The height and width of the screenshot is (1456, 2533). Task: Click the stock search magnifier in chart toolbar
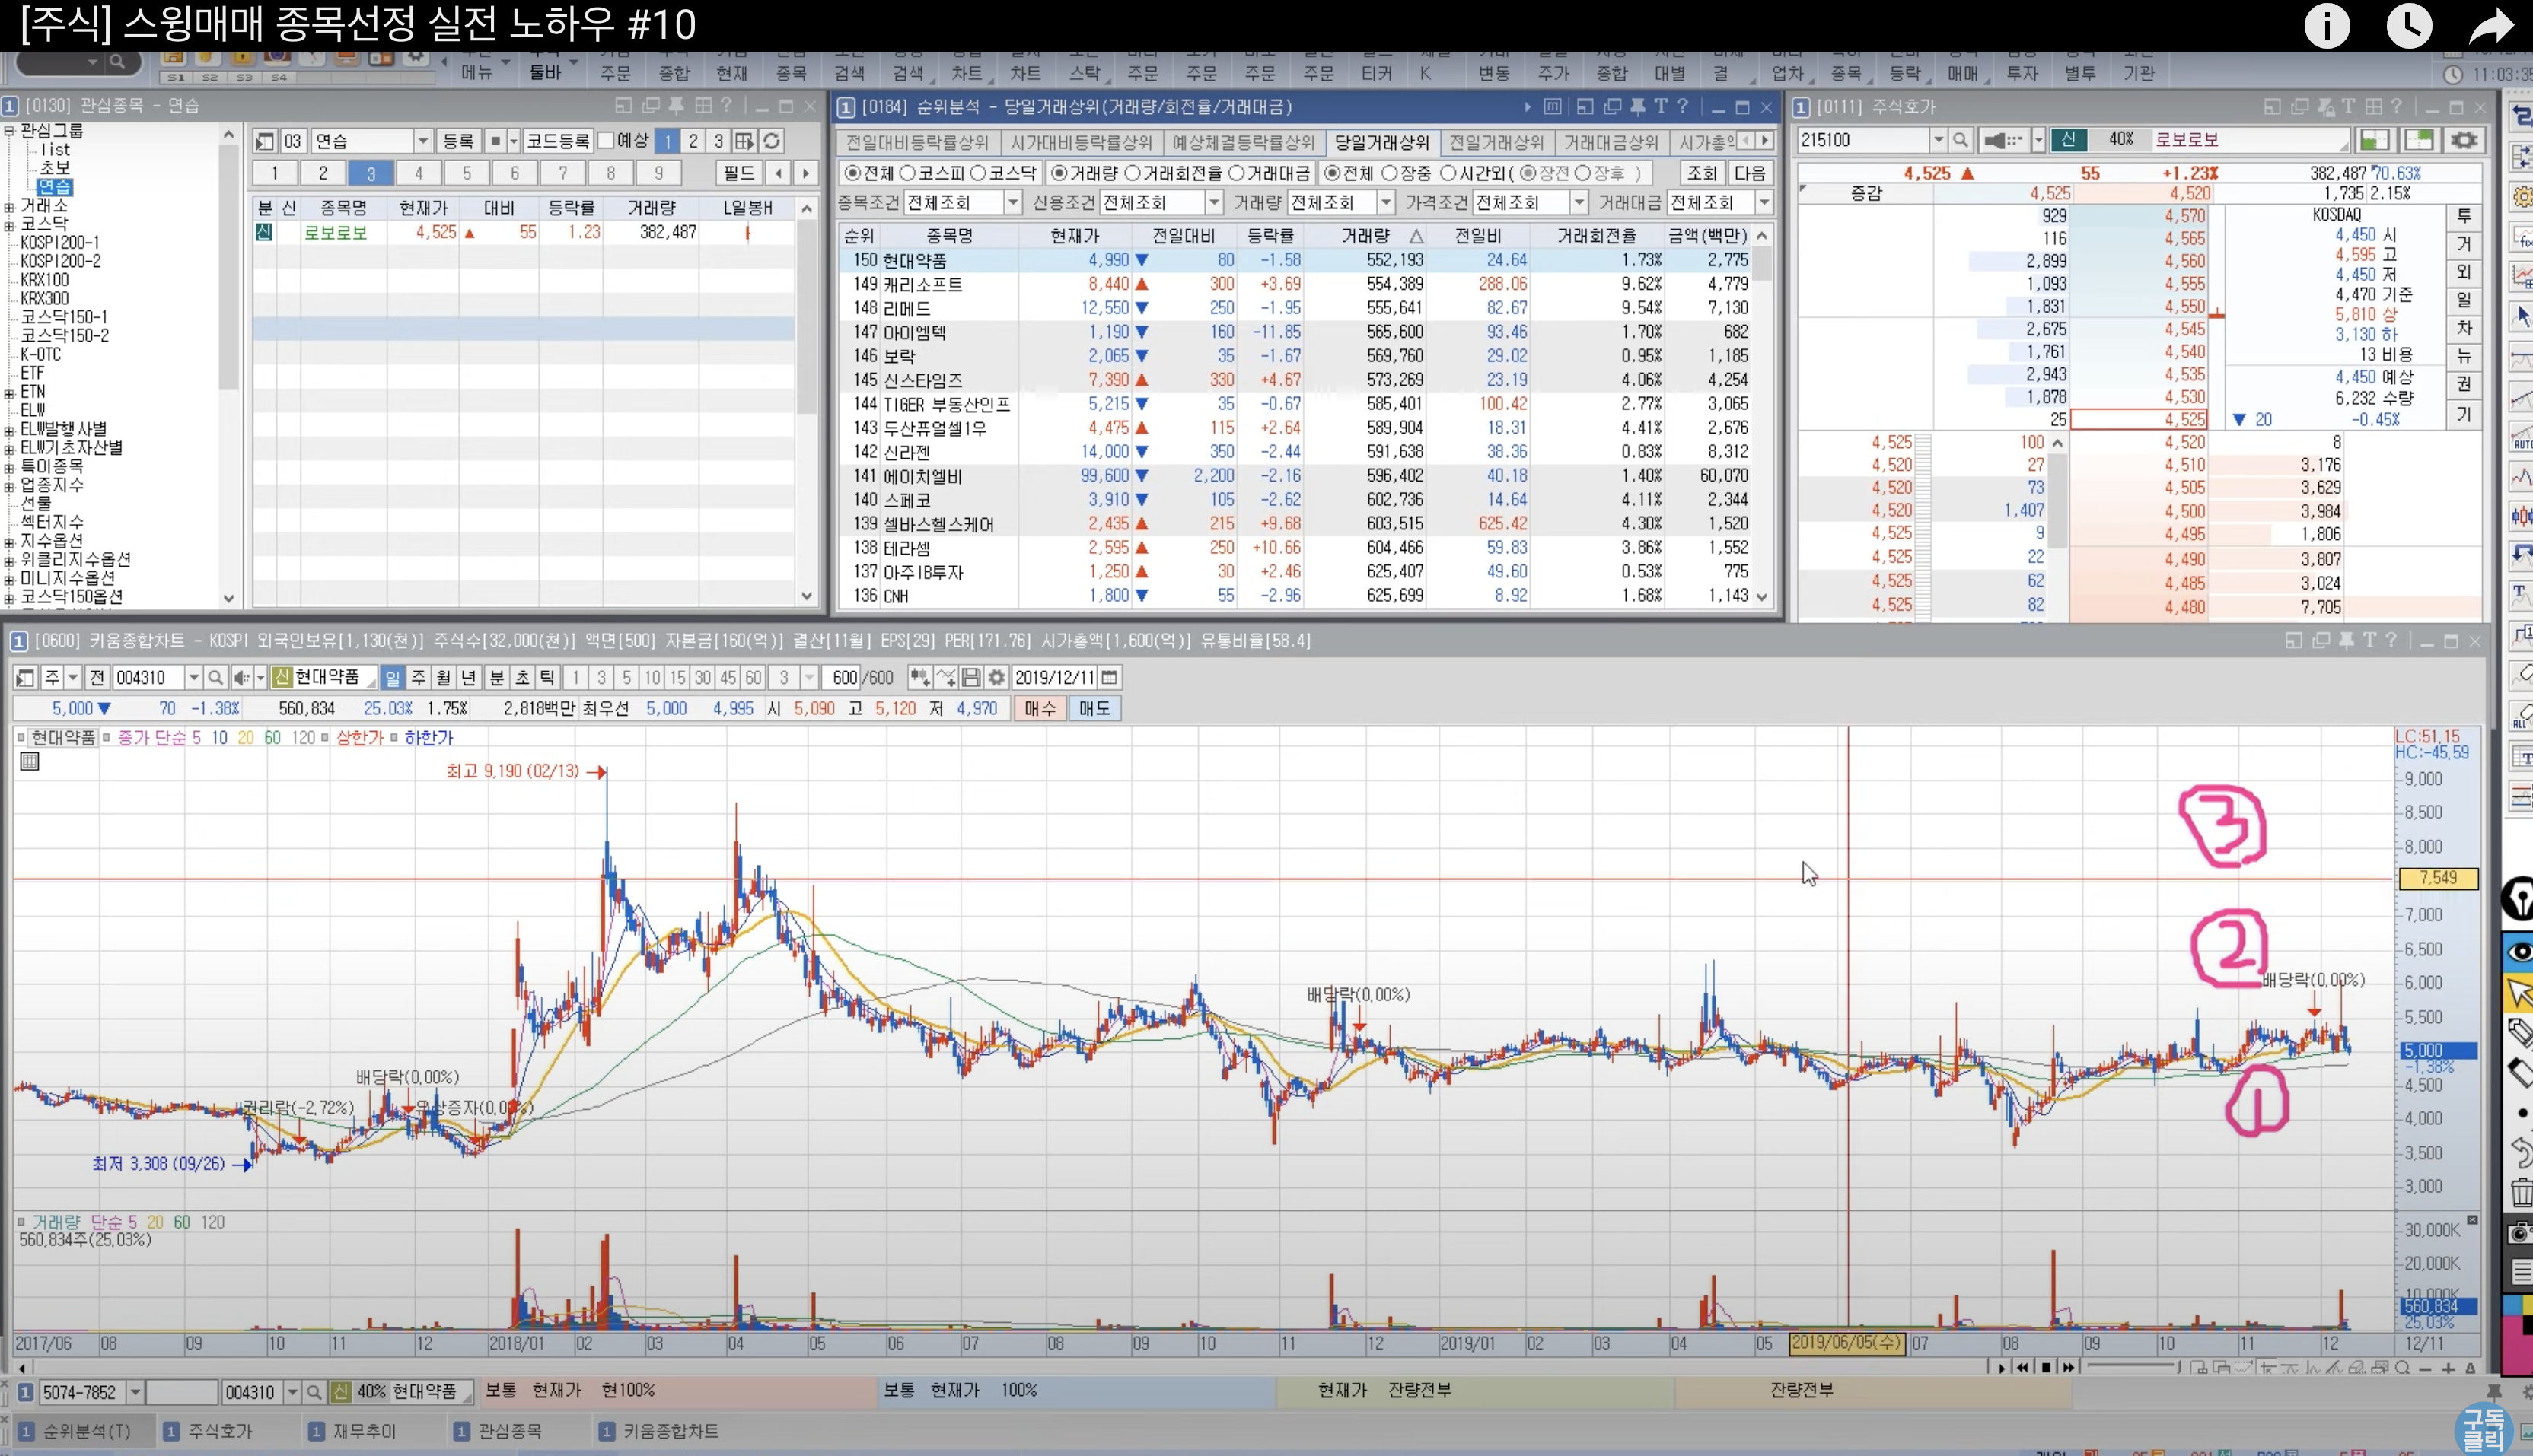pos(214,678)
